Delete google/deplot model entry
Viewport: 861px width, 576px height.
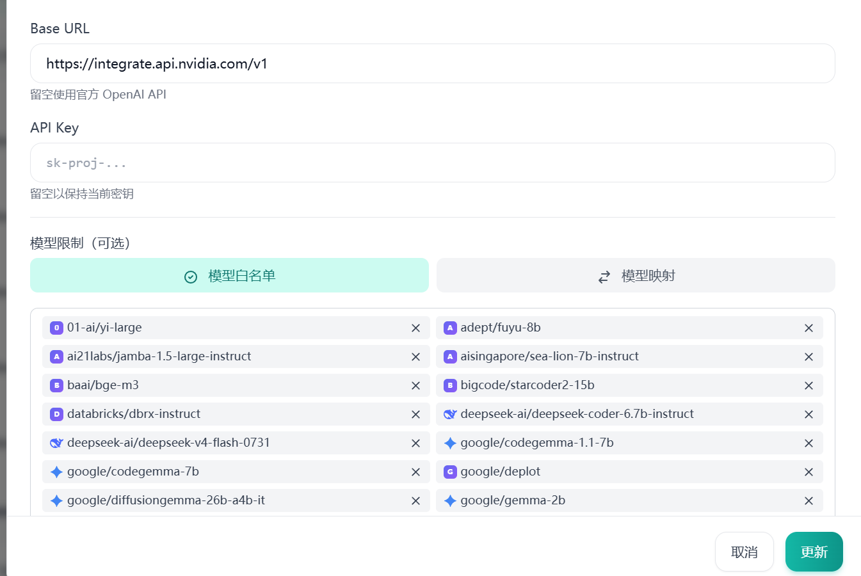point(809,472)
